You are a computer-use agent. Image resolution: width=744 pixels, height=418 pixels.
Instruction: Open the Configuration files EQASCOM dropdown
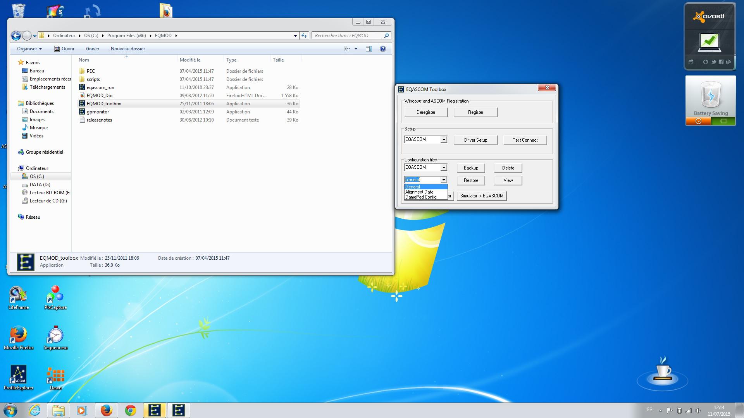pos(444,168)
